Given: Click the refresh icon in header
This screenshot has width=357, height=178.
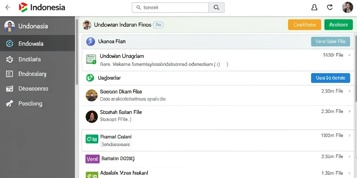Looking at the screenshot, I should tap(330, 8).
